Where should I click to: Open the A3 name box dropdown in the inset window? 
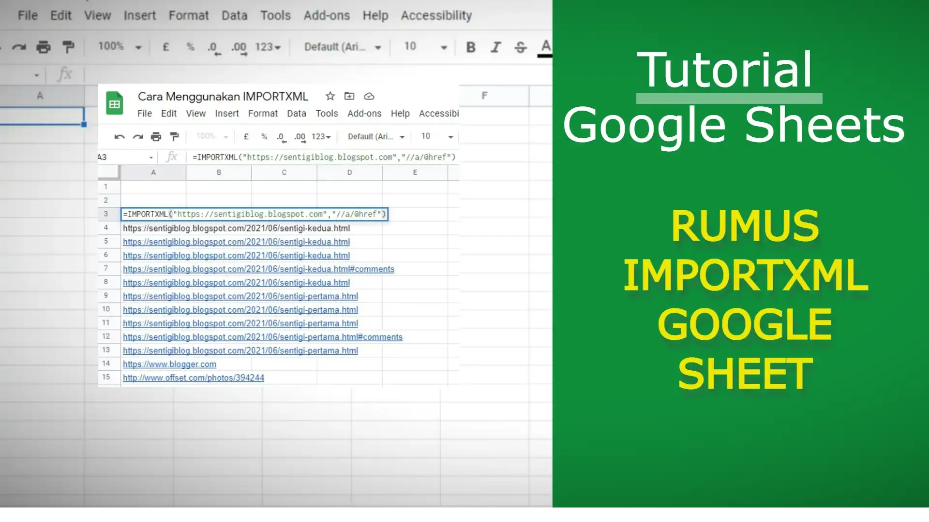pyautogui.click(x=151, y=158)
